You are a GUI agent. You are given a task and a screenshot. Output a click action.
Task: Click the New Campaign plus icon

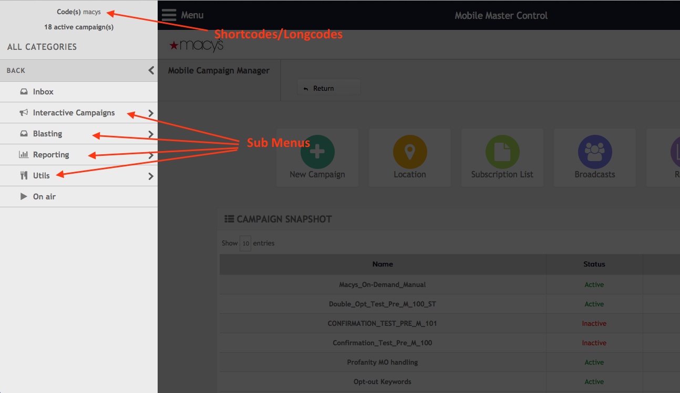[x=317, y=152]
